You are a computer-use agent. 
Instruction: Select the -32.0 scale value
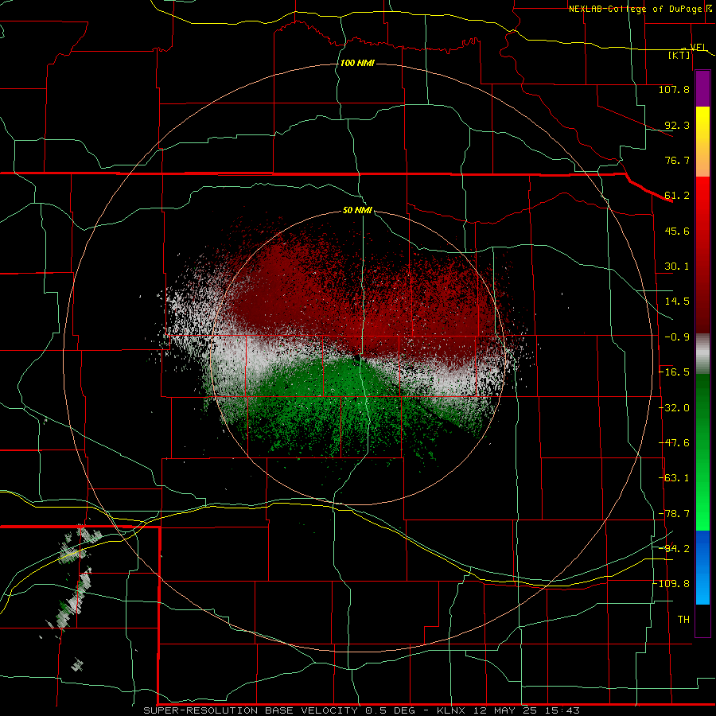674,408
